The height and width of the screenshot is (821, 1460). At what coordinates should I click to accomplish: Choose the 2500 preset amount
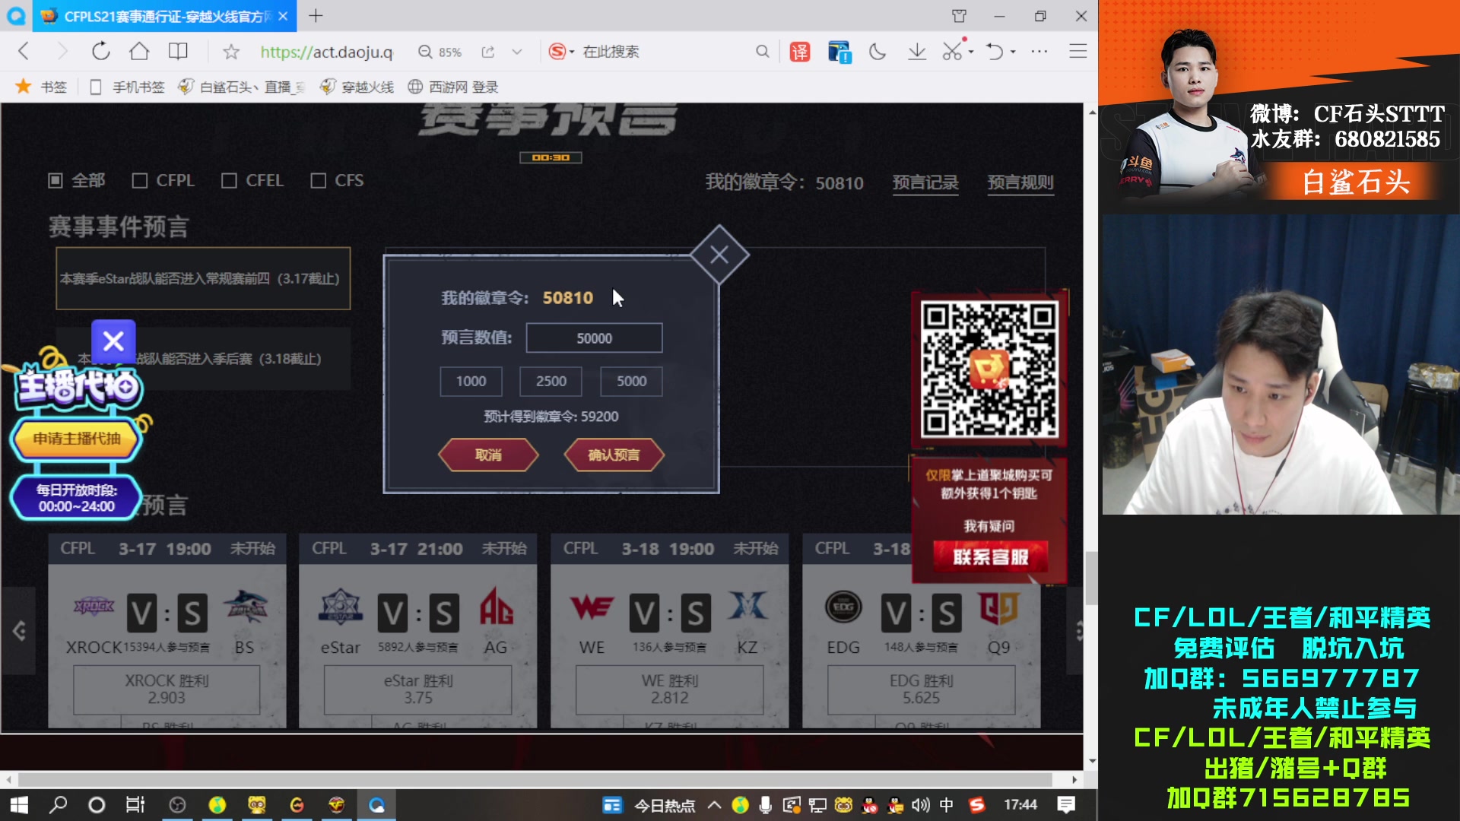coord(551,381)
